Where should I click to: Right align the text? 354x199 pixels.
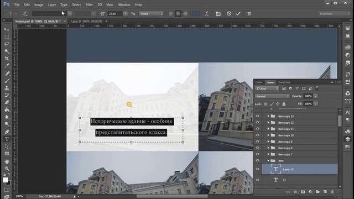click(x=185, y=14)
